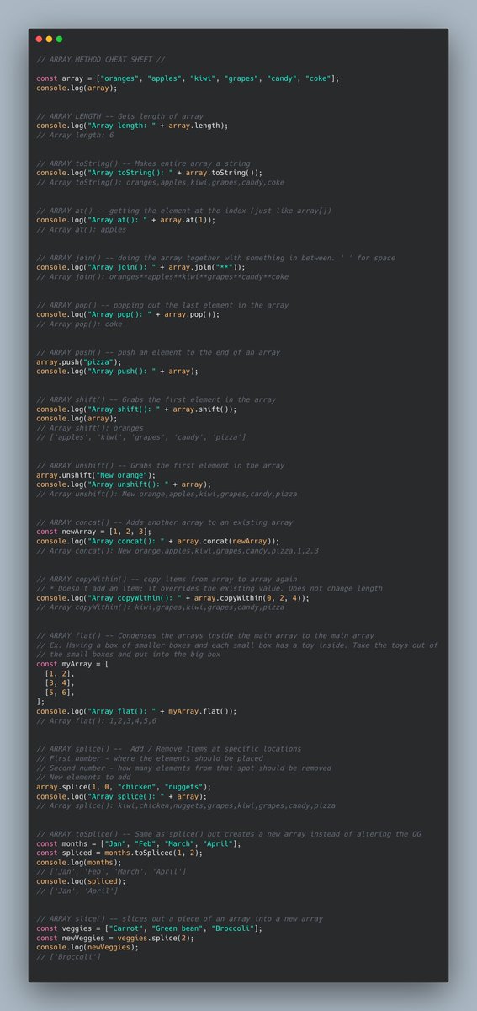Screen dimensions: 477x1011
Task: Select the '// Array at(): apples' comment
Action: [82, 229]
